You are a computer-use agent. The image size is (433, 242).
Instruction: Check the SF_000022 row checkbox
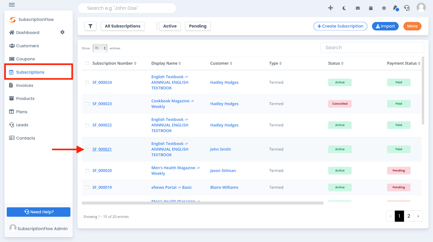[87, 125]
